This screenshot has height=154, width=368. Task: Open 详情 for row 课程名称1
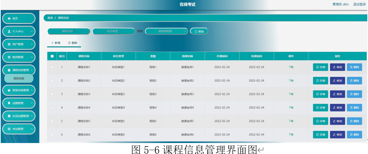(x=320, y=67)
